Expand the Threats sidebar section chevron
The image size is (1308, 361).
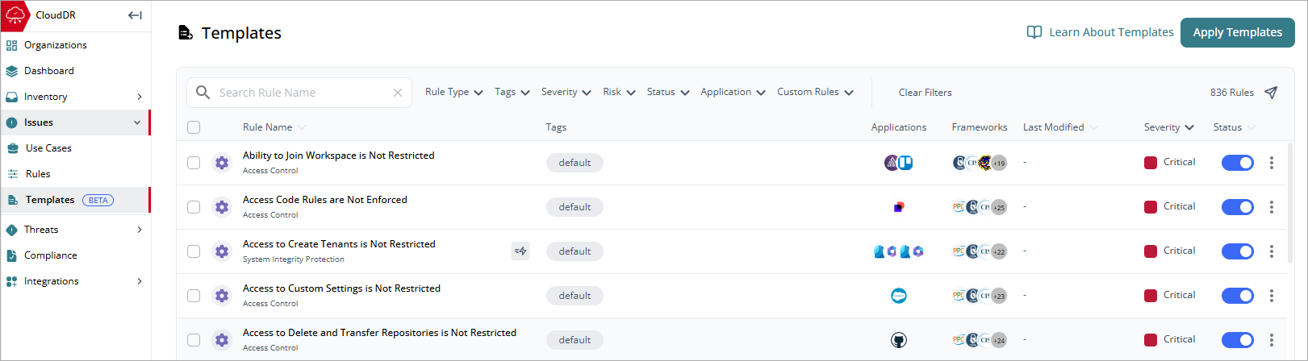pyautogui.click(x=140, y=230)
